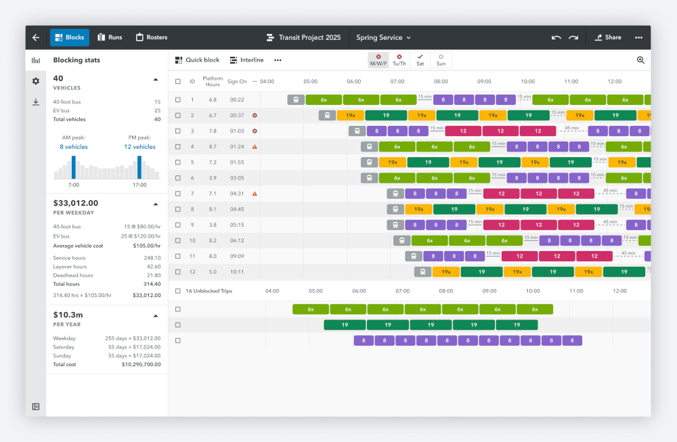The height and width of the screenshot is (442, 677).
Task: Click the redo arrow icon
Action: click(x=573, y=38)
